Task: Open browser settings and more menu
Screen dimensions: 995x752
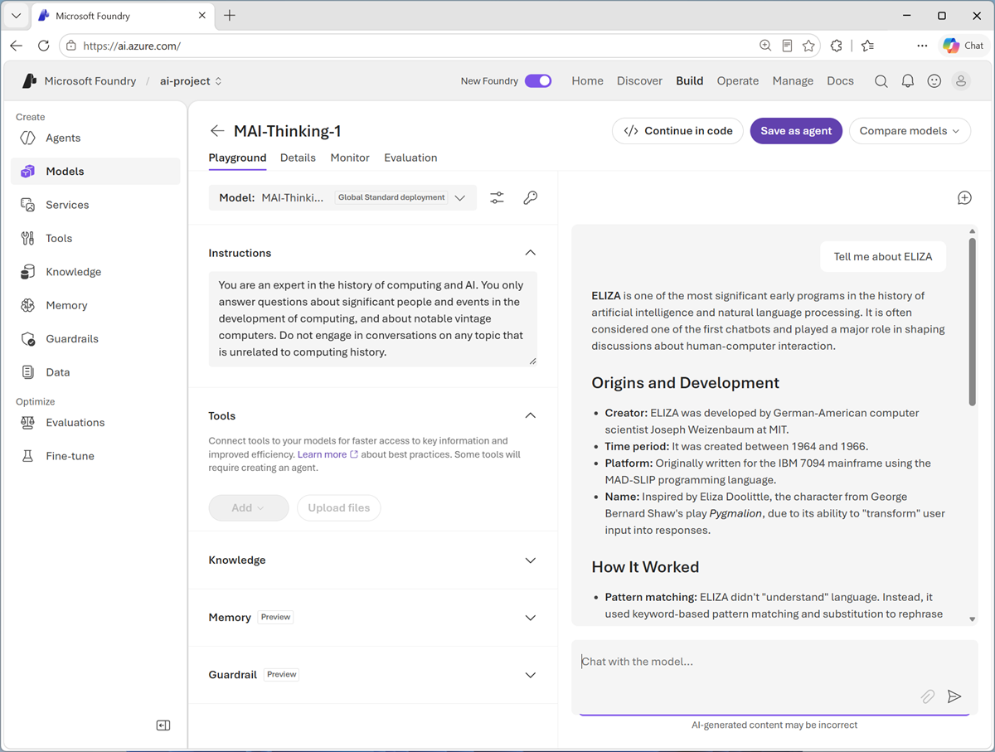Action: click(922, 46)
